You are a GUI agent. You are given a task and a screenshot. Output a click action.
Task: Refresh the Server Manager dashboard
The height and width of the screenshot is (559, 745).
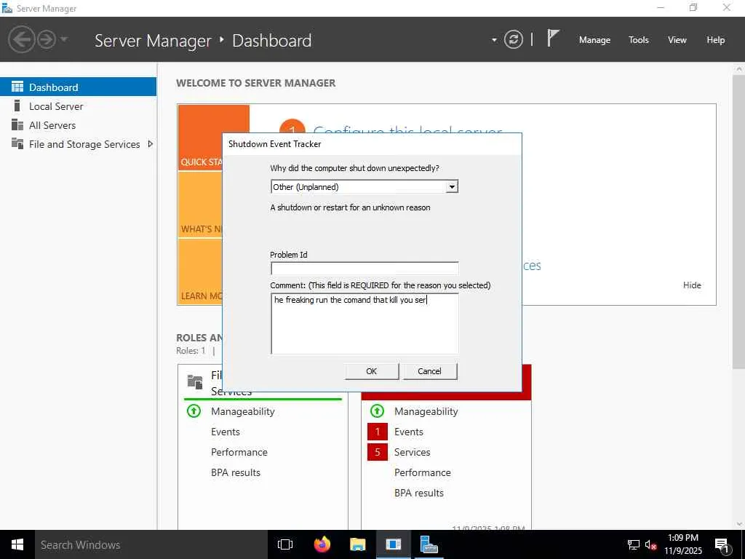[513, 39]
